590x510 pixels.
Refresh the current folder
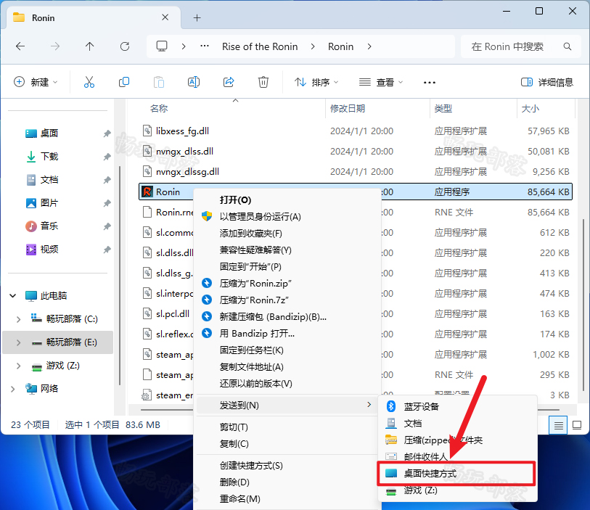click(125, 46)
